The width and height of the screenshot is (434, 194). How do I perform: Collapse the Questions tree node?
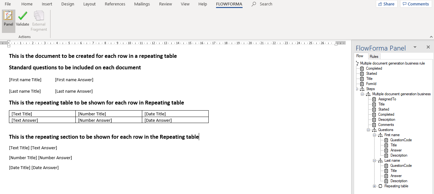pos(368,130)
